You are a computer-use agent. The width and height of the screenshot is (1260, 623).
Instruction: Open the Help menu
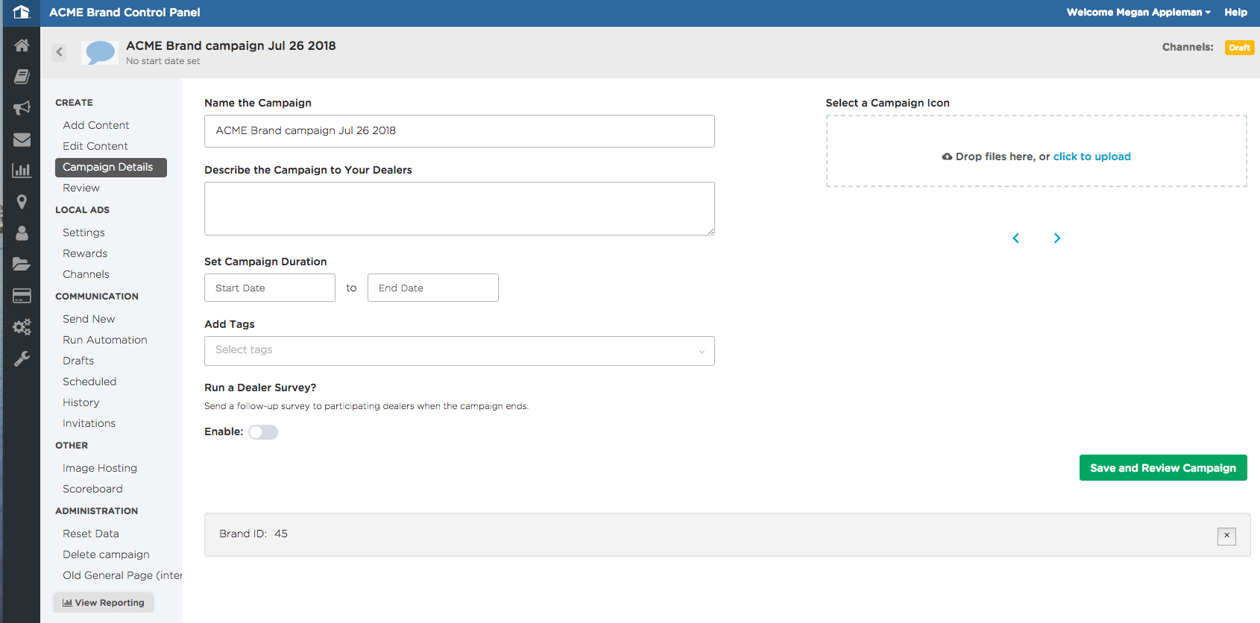[x=1235, y=12]
